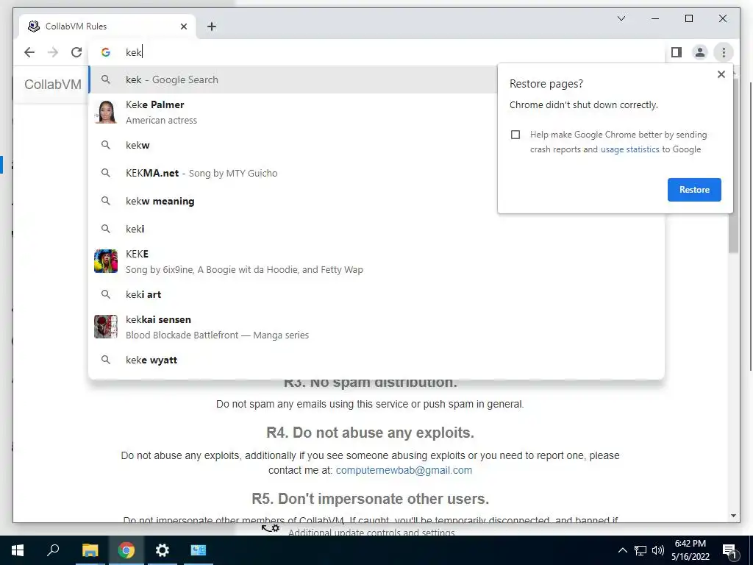This screenshot has width=753, height=565.
Task: Reload the page with the refresh icon
Action: coord(76,52)
